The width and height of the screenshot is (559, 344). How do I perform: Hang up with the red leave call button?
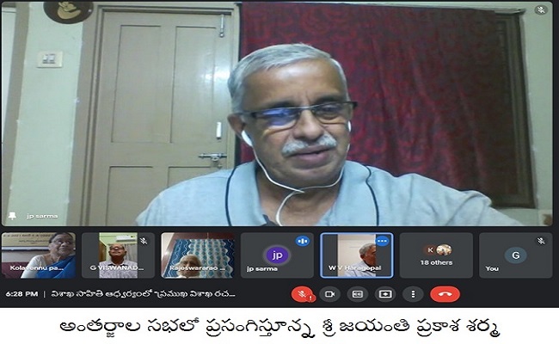(445, 294)
